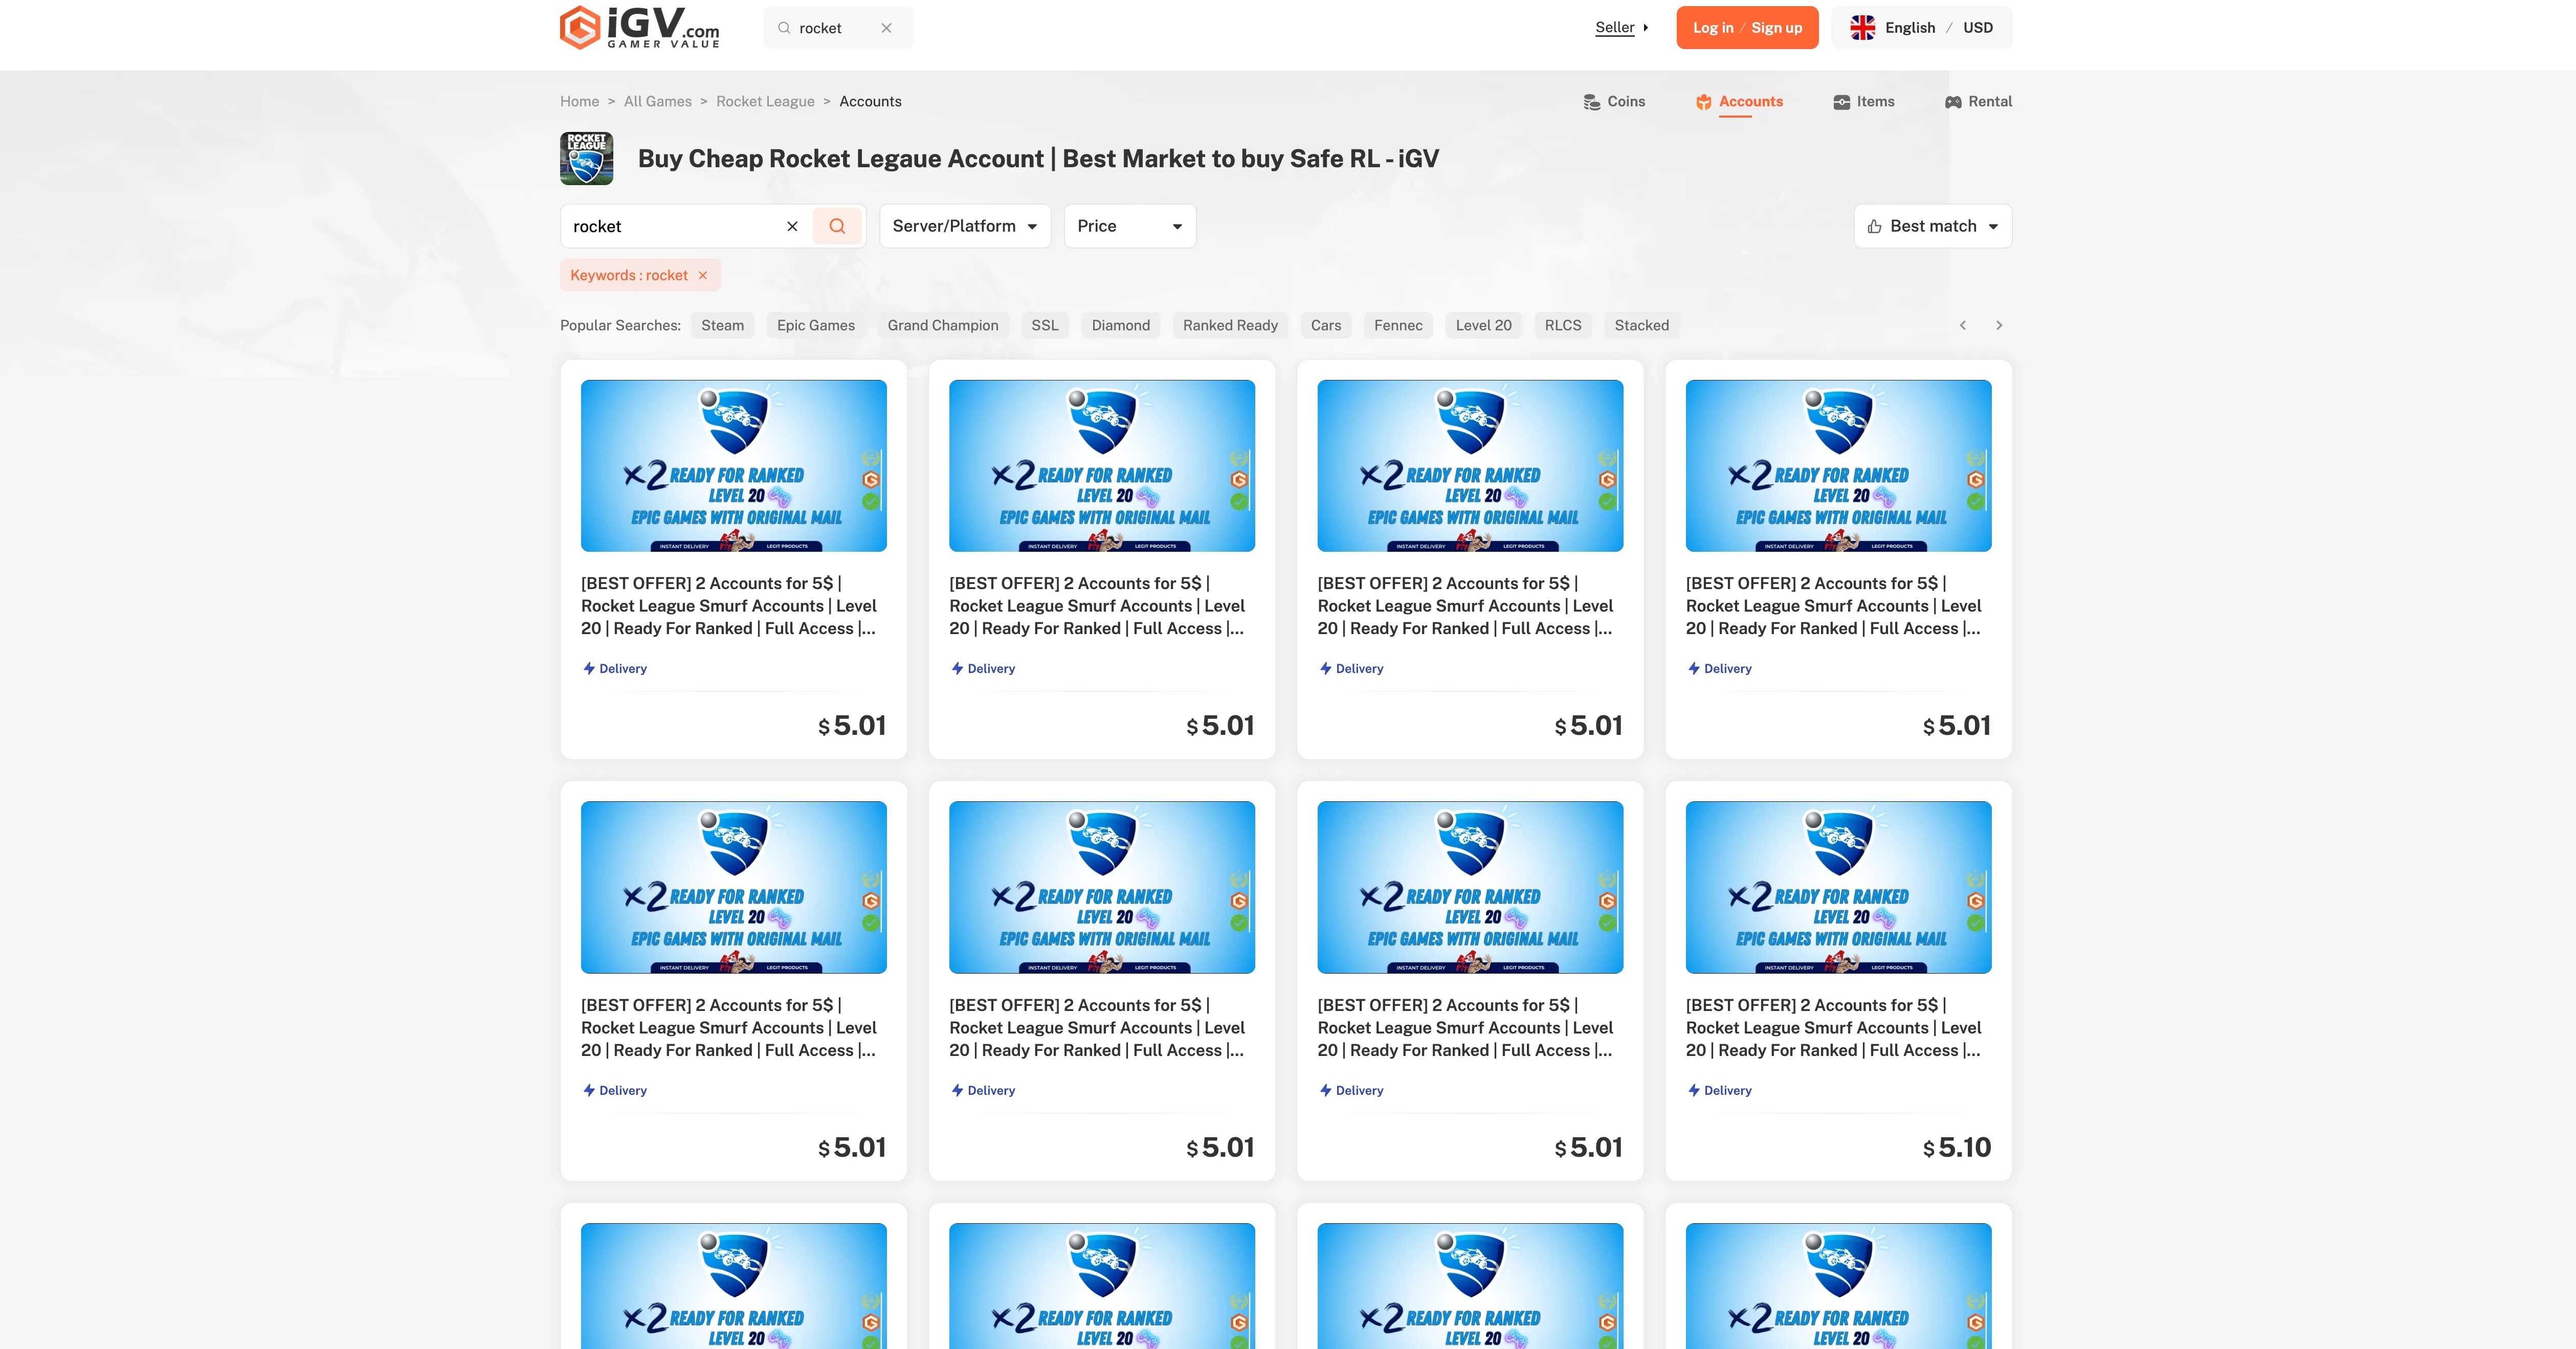Clear the rocket keyword search field

click(792, 226)
